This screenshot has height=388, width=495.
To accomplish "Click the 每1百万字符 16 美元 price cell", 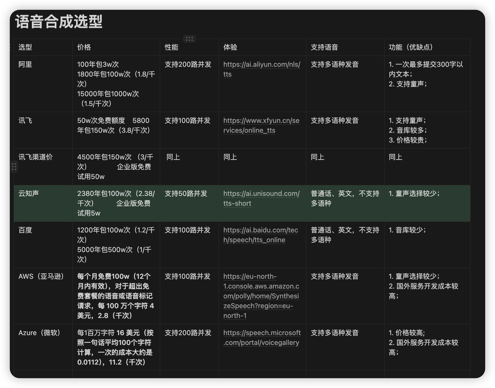I will tap(116, 347).
